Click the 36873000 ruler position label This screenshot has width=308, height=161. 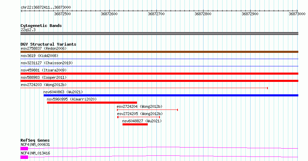tap(297, 14)
